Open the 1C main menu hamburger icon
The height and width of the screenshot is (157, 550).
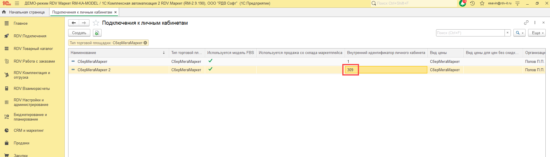(x=17, y=3)
